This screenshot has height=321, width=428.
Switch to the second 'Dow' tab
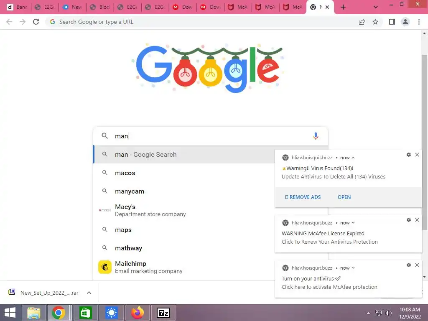[x=211, y=7]
